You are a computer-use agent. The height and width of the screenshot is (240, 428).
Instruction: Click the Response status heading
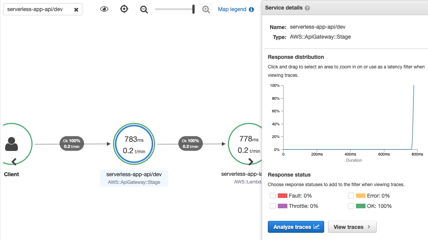(x=289, y=175)
